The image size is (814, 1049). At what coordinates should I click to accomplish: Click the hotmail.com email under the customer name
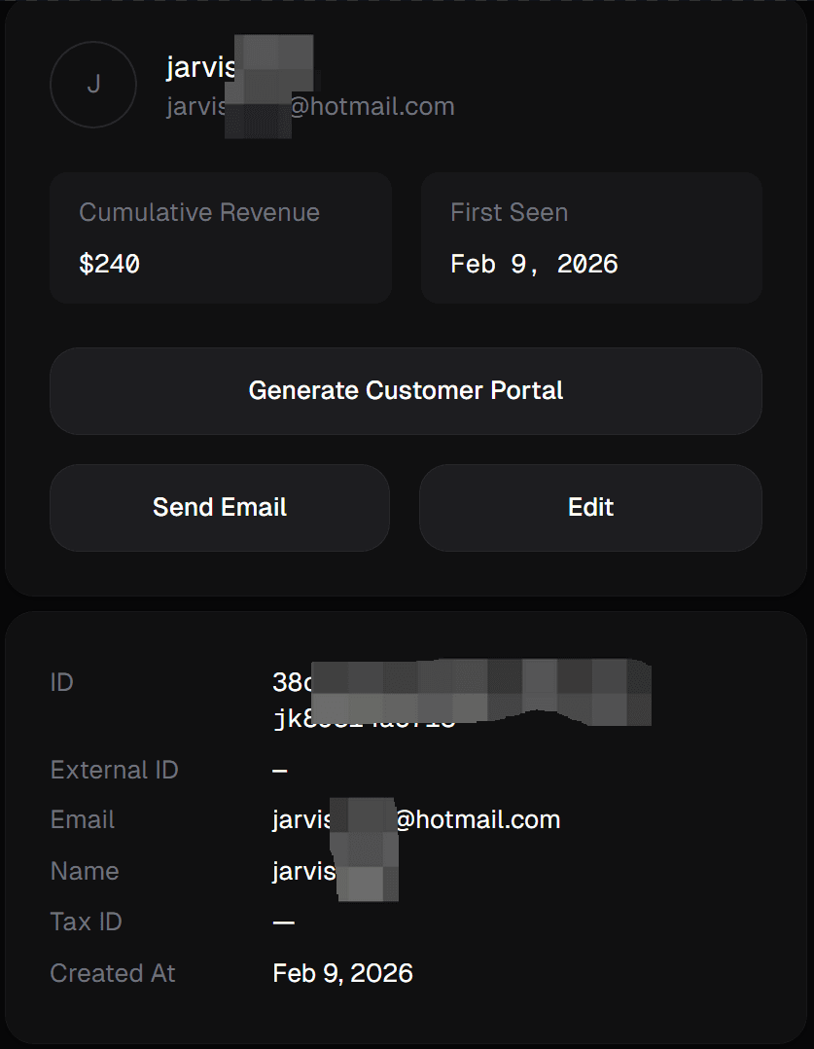pyautogui.click(x=306, y=106)
